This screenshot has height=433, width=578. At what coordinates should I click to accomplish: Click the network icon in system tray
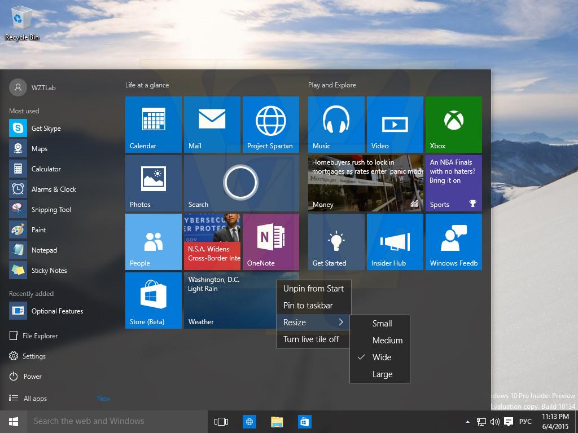[481, 422]
